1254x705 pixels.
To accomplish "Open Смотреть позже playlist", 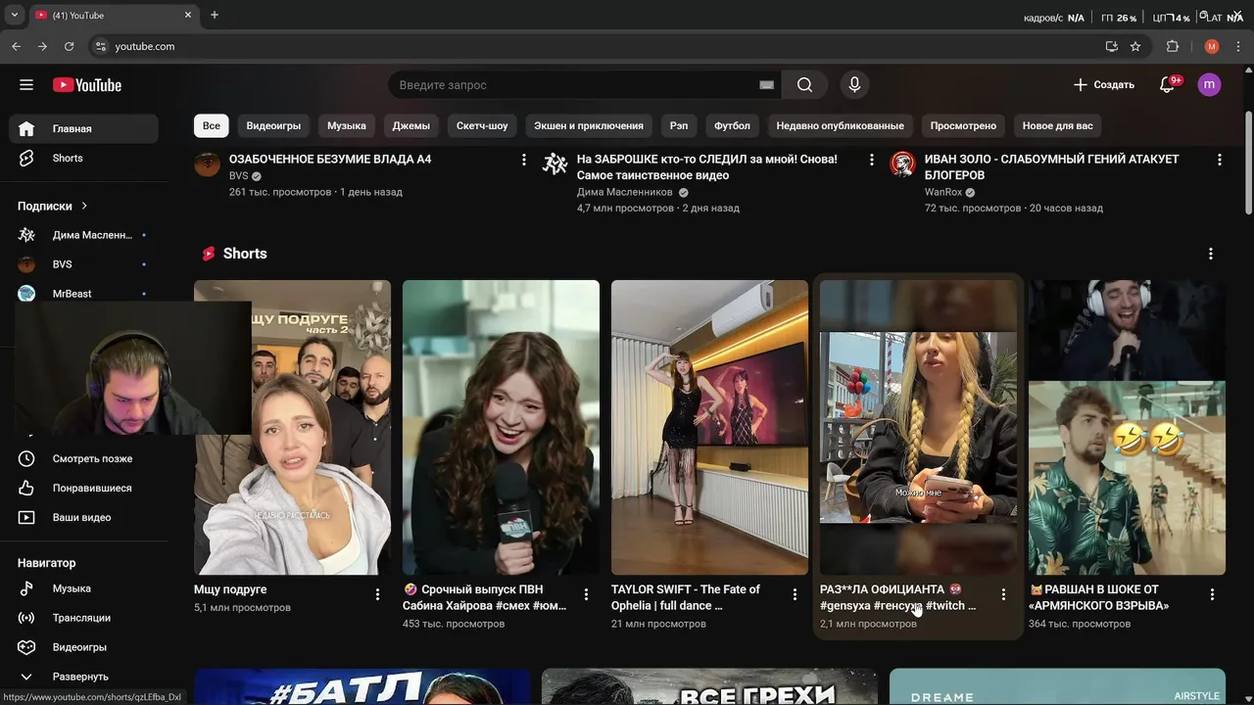I will [83, 458].
